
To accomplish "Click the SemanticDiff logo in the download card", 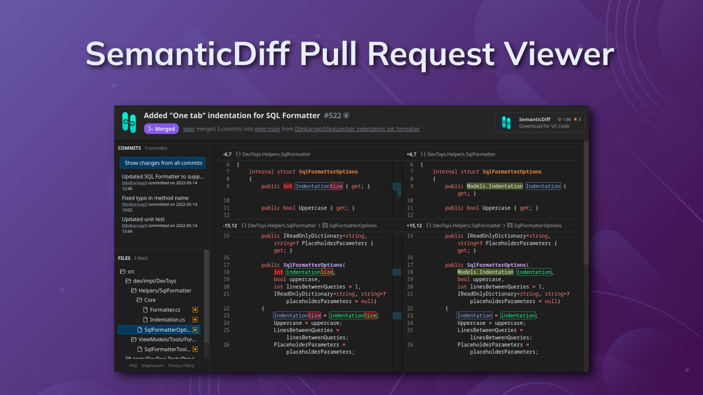I will click(506, 122).
